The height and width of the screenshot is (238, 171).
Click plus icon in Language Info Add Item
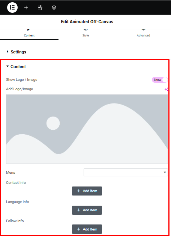click(x=79, y=210)
